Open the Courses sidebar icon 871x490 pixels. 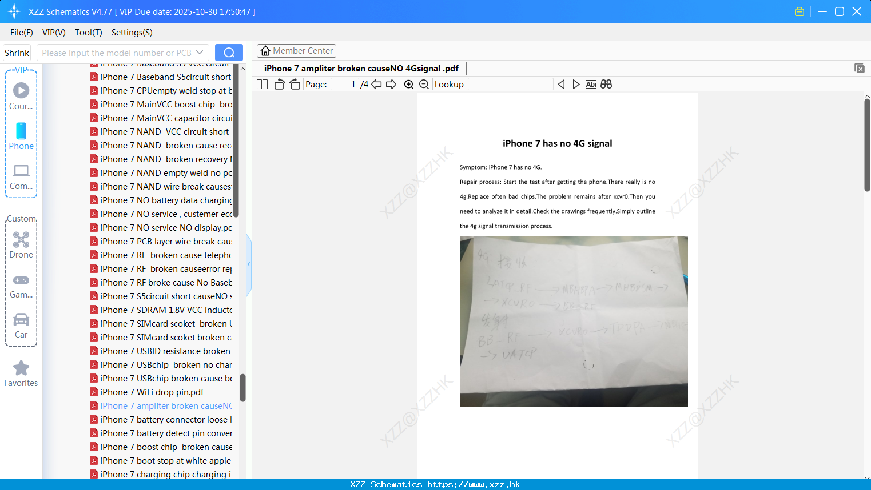click(x=21, y=96)
